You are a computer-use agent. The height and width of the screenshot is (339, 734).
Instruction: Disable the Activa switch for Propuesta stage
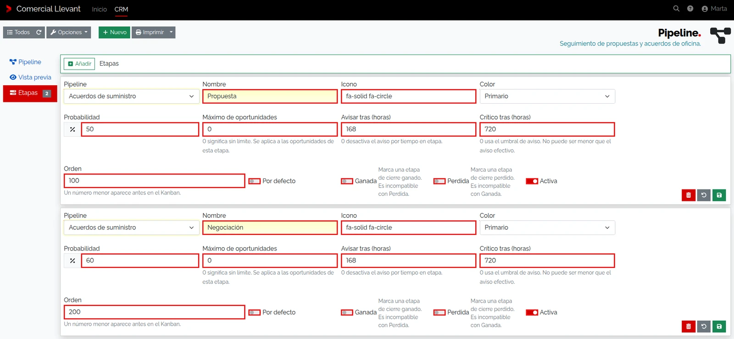point(532,181)
